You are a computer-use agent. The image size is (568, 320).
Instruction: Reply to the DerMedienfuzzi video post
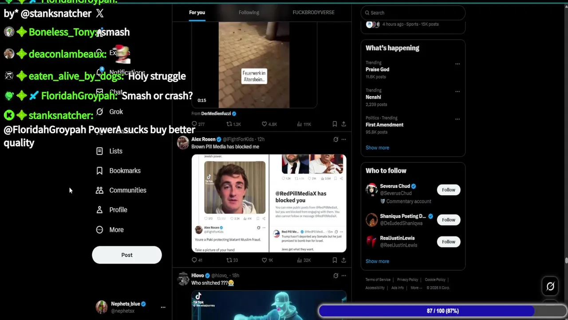coord(198,124)
